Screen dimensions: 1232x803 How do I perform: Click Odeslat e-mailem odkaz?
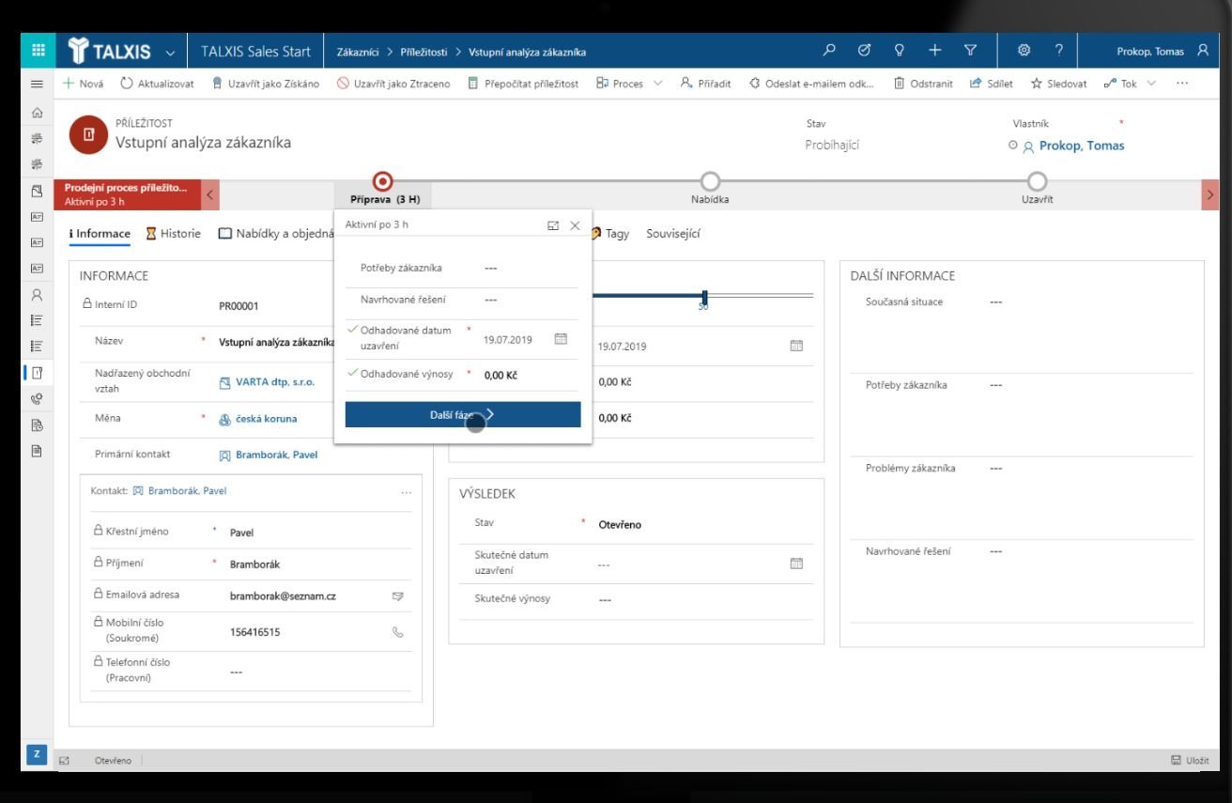click(x=811, y=84)
